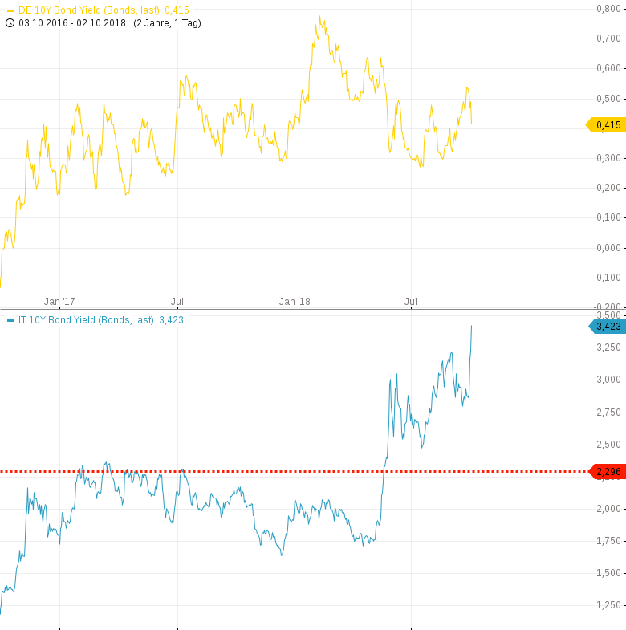Select the IT 10Y Bond Yield legend label
Image resolution: width=626 pixels, height=630 pixels.
(x=86, y=320)
